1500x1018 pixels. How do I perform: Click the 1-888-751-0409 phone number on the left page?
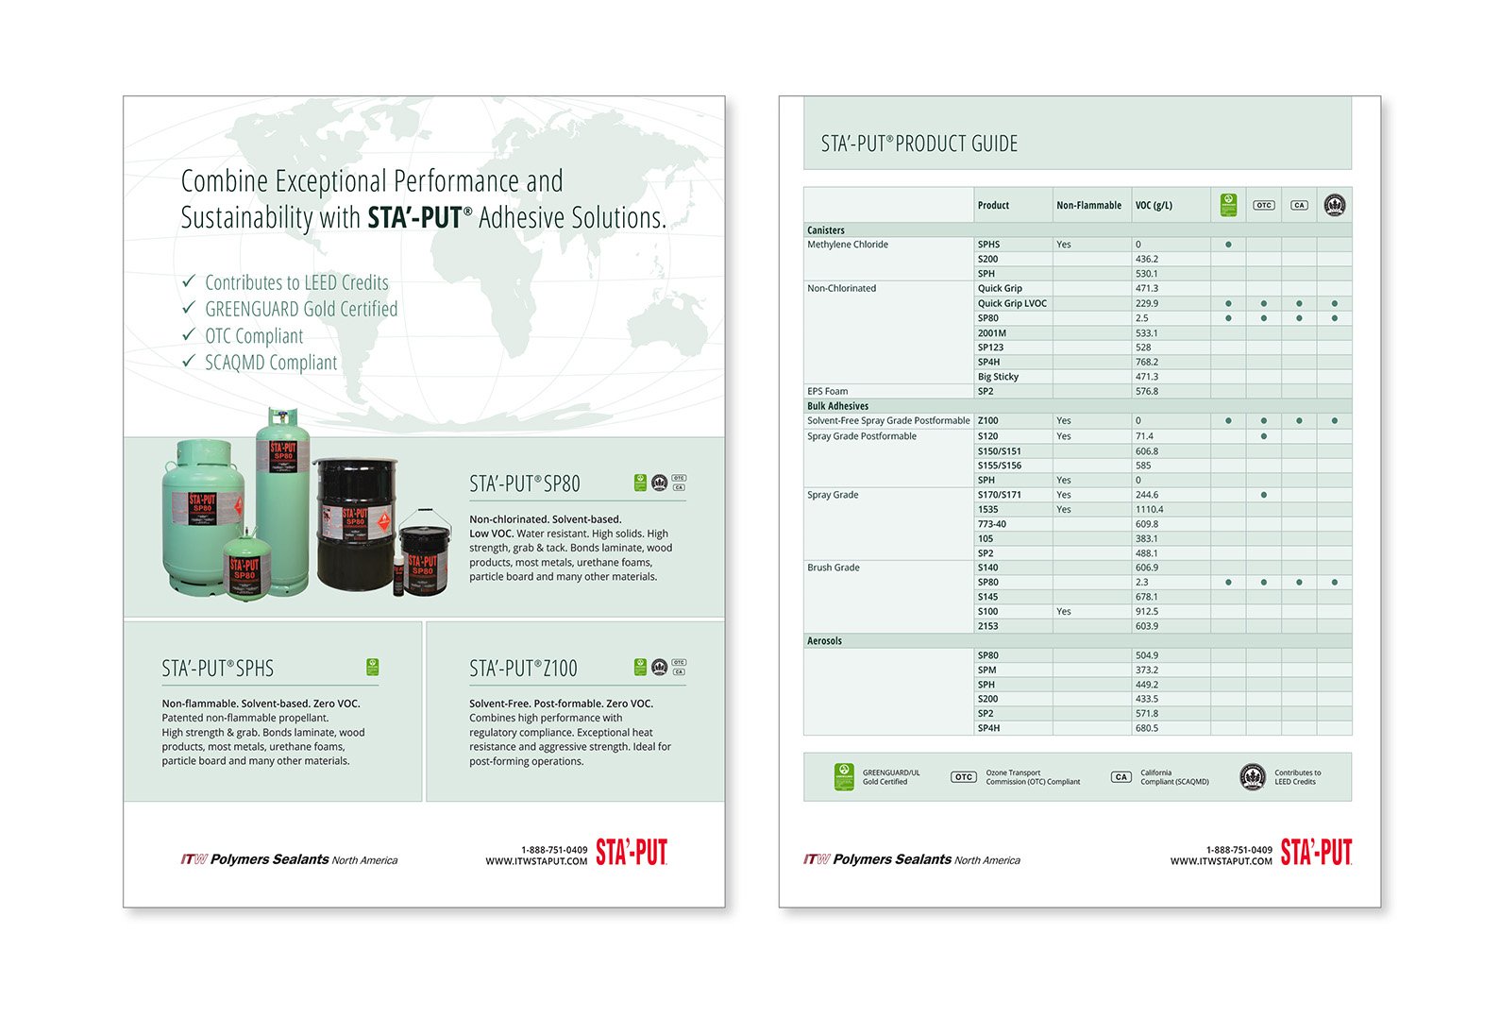pyautogui.click(x=554, y=850)
